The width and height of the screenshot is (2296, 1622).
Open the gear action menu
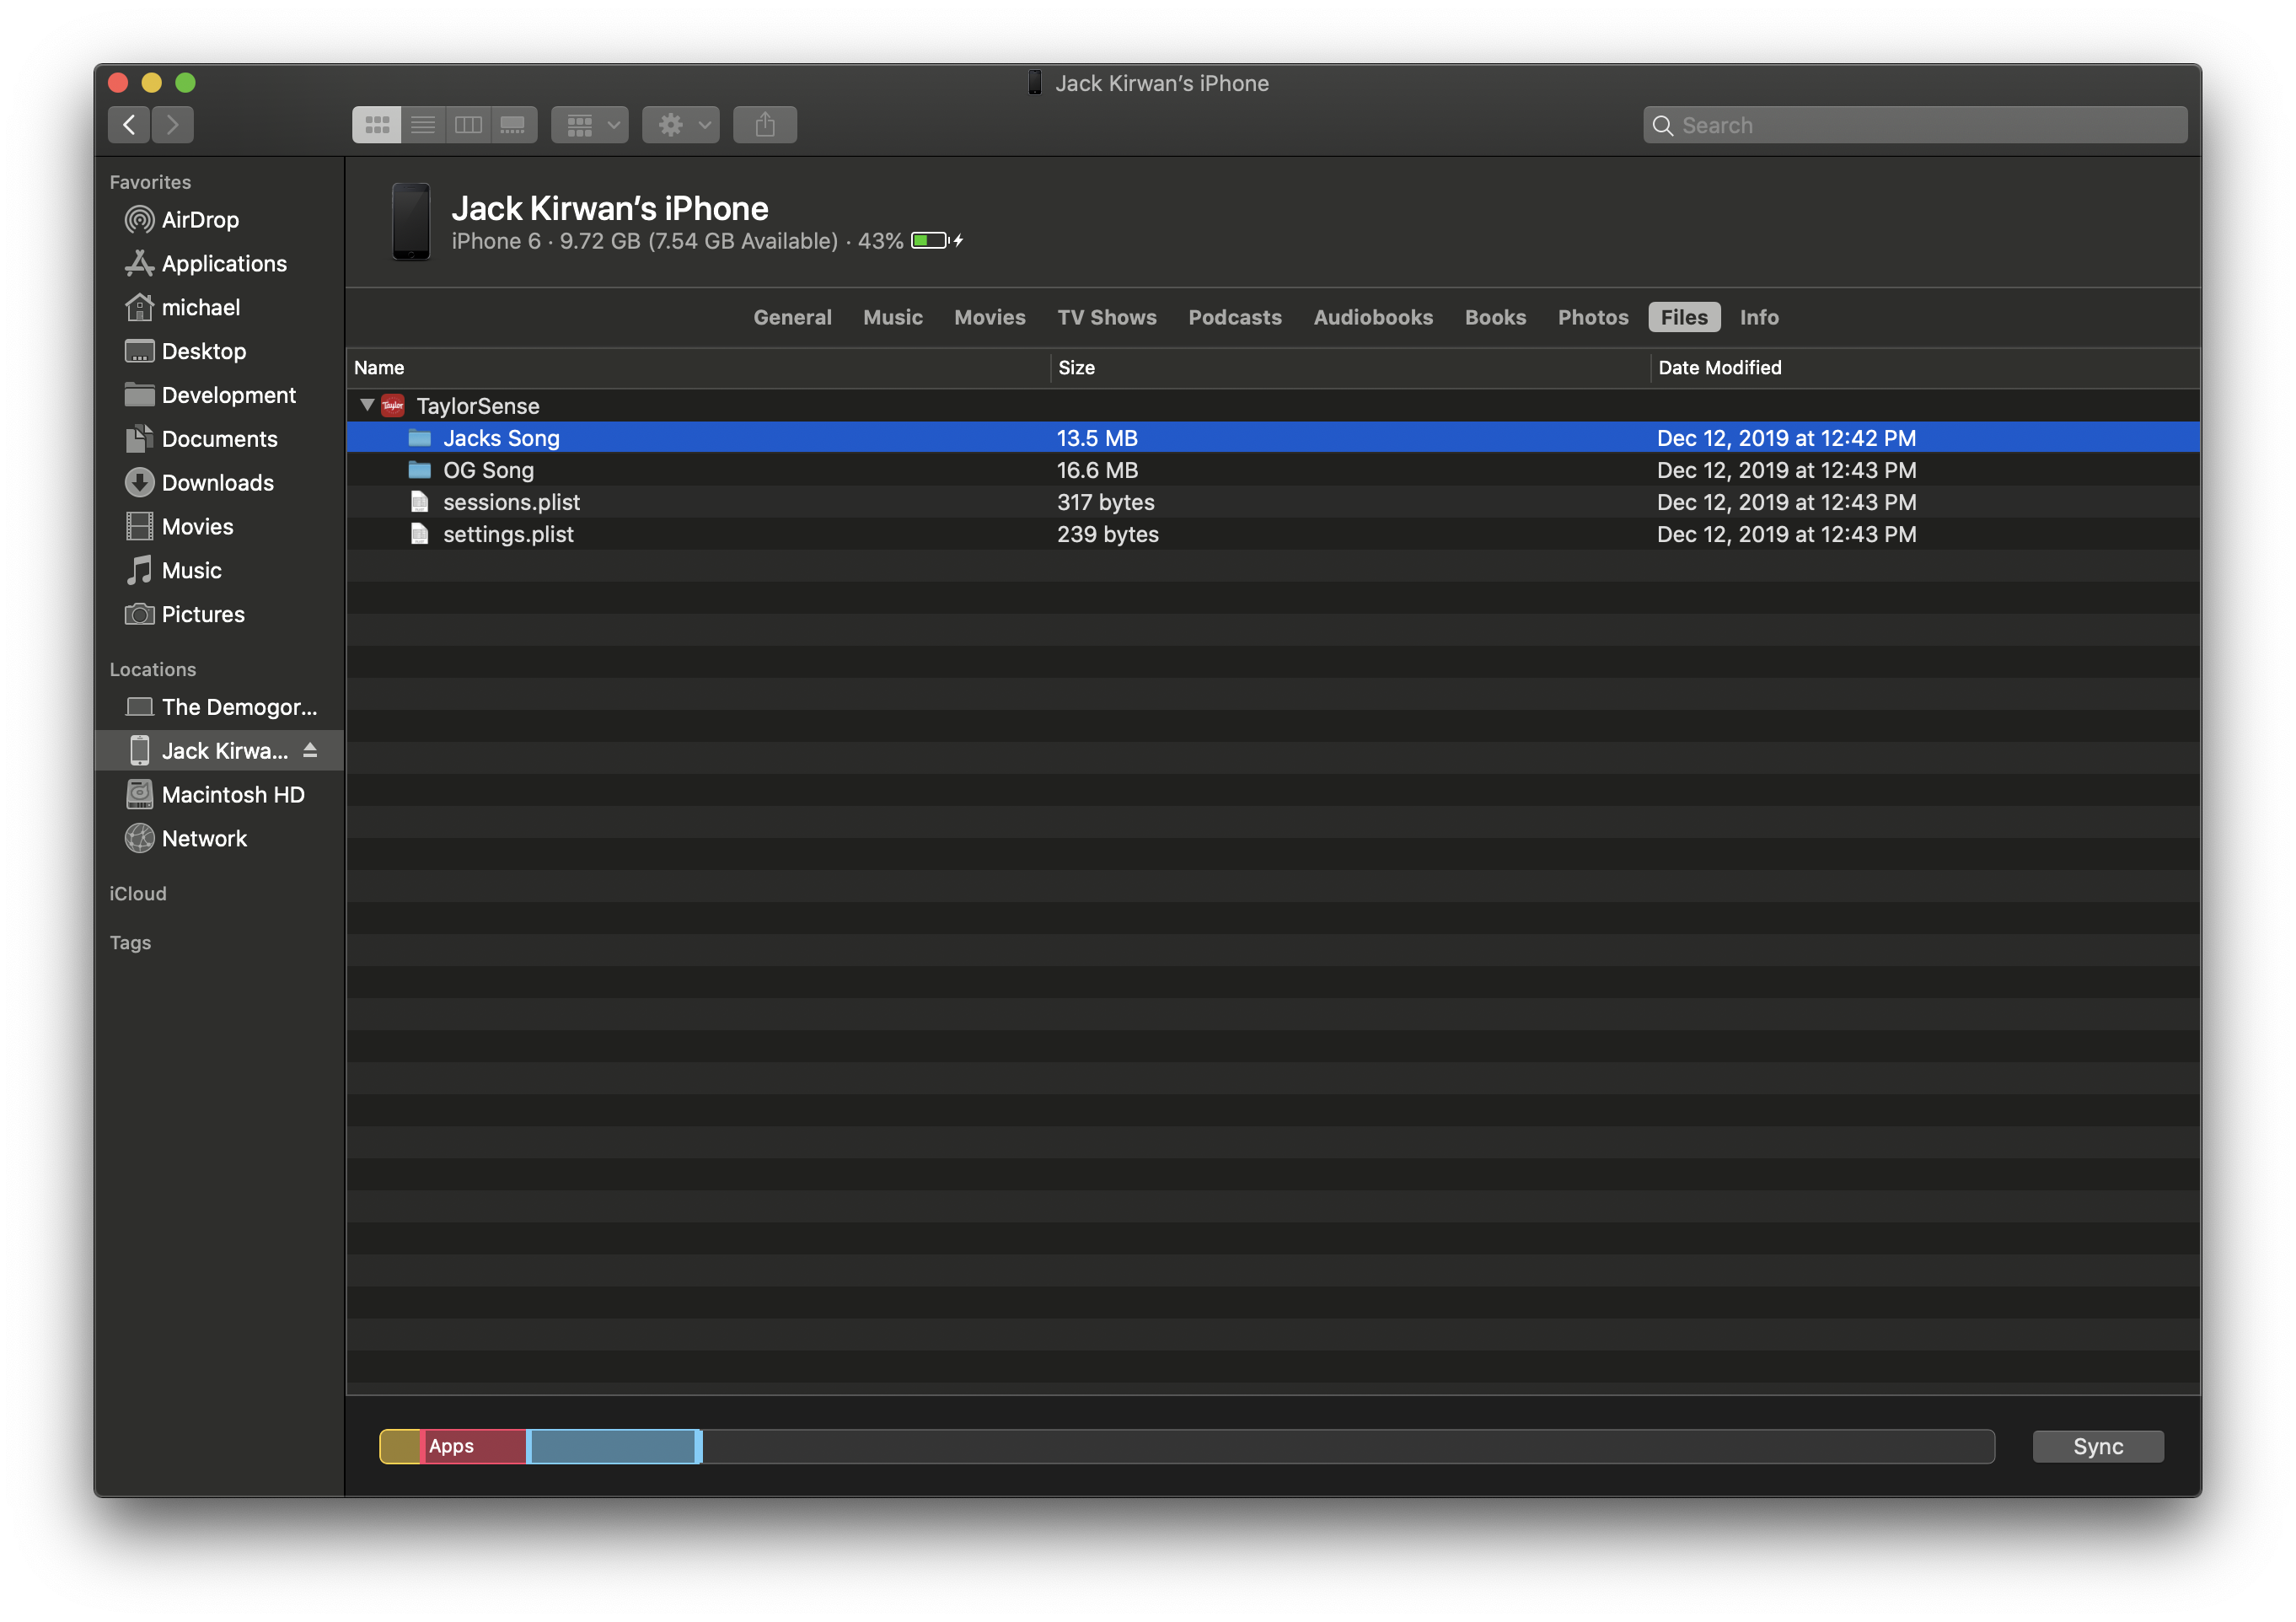click(x=681, y=125)
